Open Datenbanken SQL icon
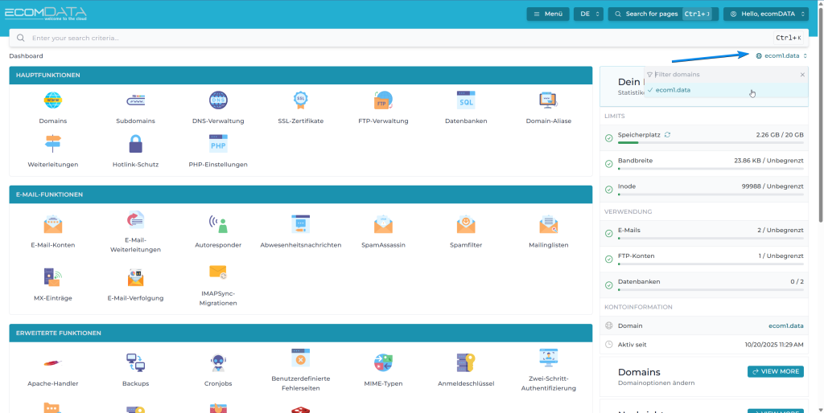 coord(466,101)
